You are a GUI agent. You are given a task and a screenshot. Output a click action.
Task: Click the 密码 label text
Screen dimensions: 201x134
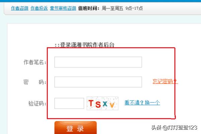[x=35, y=82]
